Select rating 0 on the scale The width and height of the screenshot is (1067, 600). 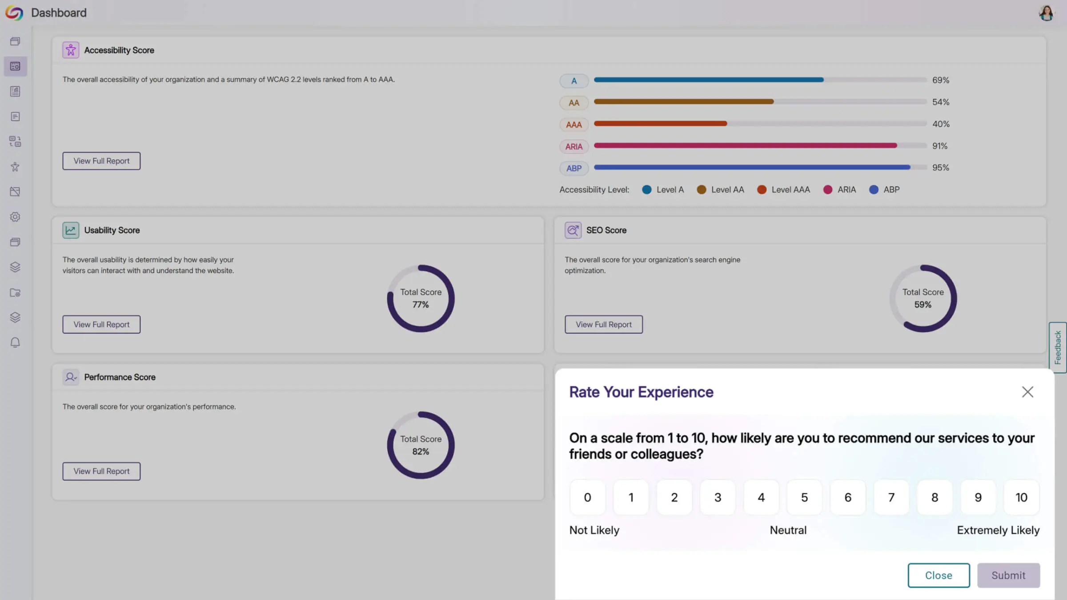point(587,497)
